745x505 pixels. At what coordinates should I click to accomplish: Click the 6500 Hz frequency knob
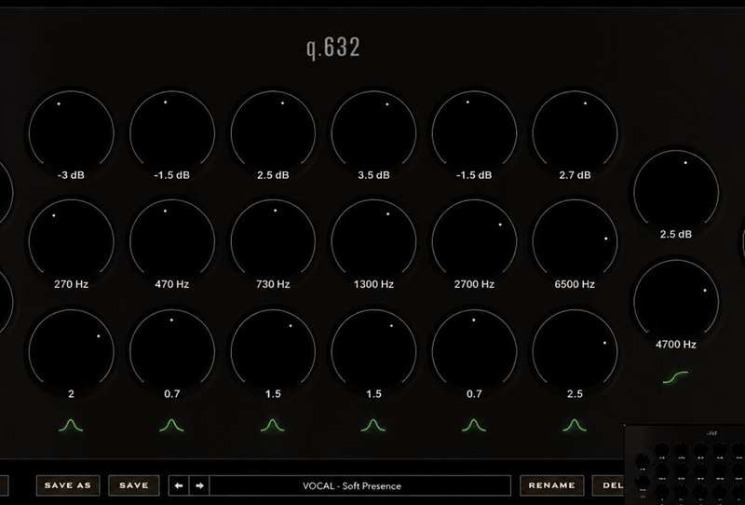(575, 241)
